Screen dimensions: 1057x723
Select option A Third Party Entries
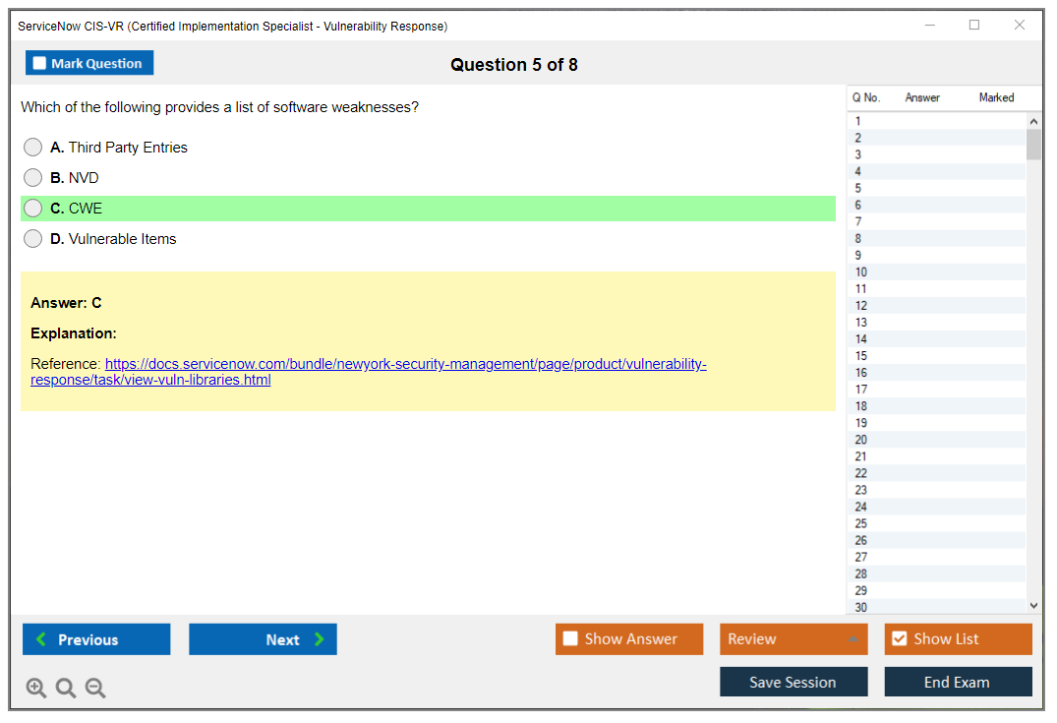[x=33, y=148]
